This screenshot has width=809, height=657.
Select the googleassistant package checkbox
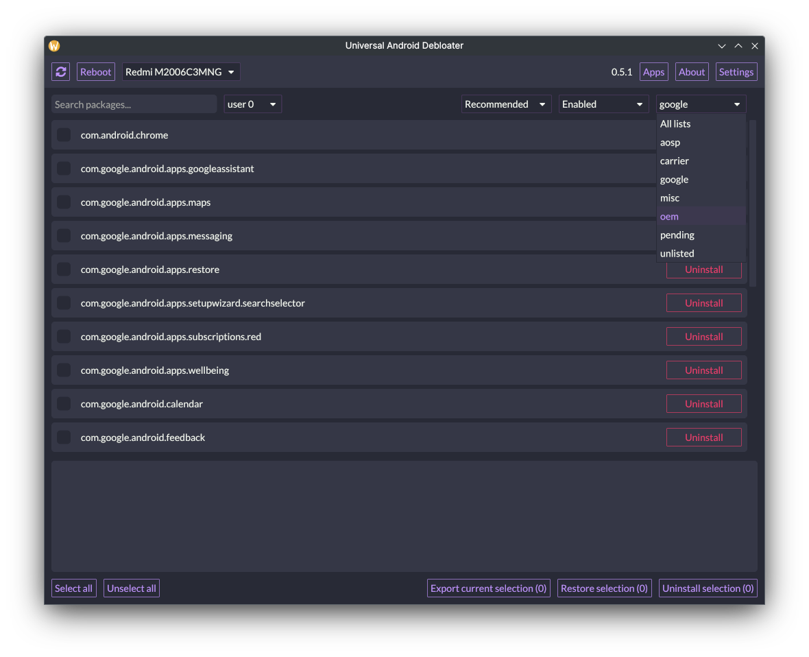pyautogui.click(x=64, y=169)
